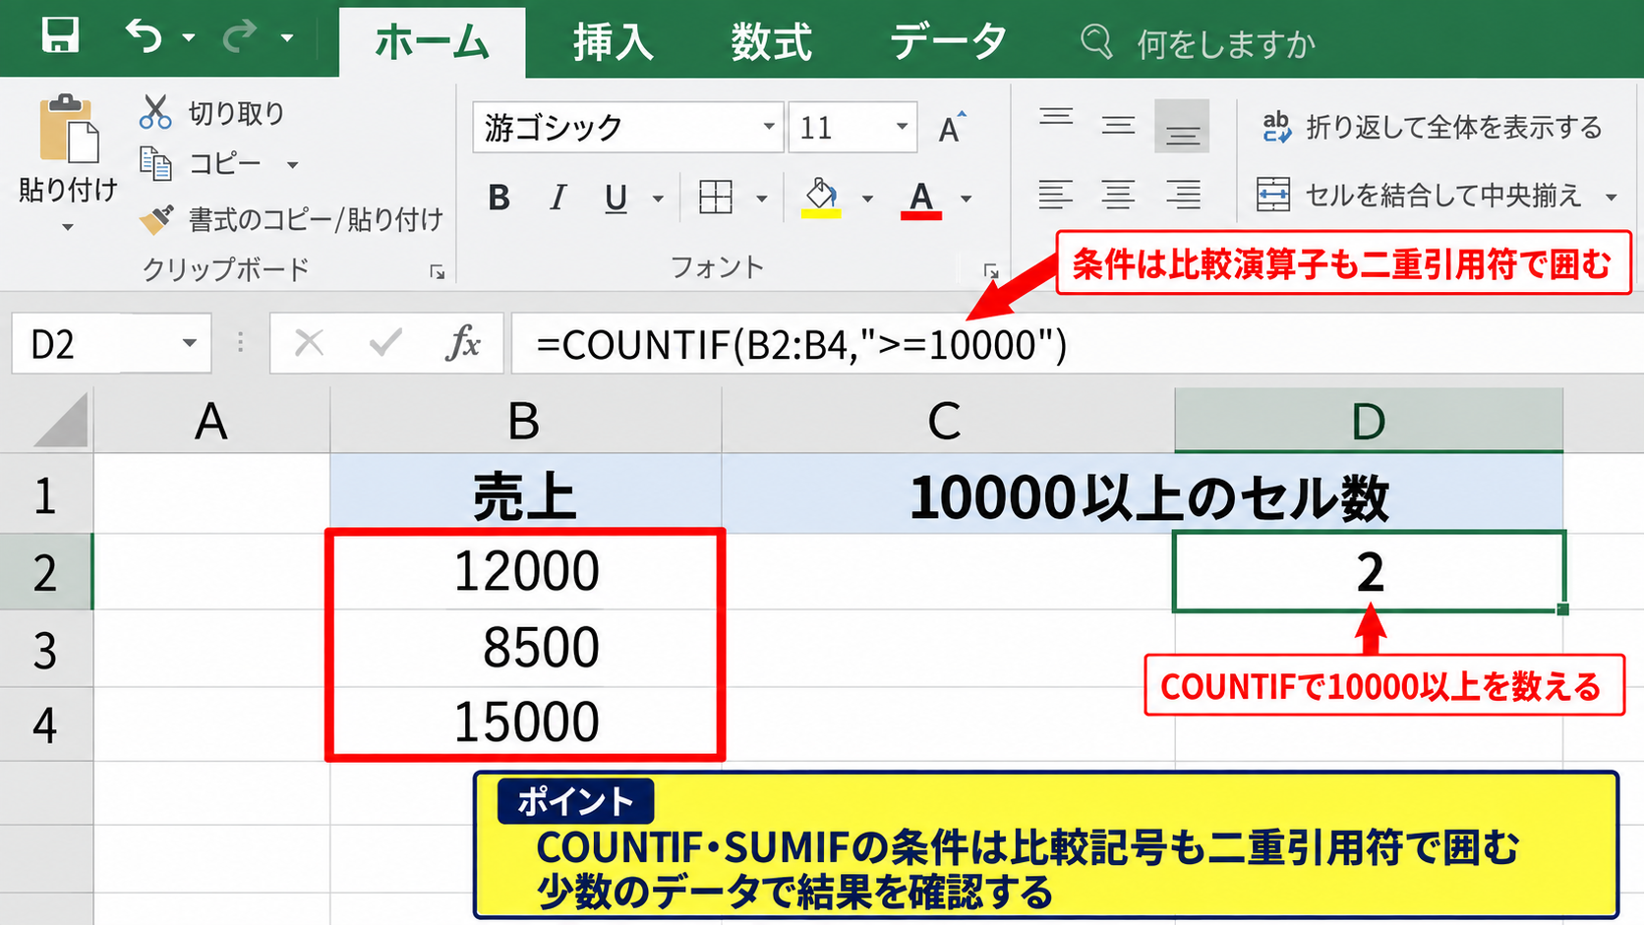Click the formula bar containing COUNTIF formula
This screenshot has width=1644, height=925.
(x=1078, y=344)
